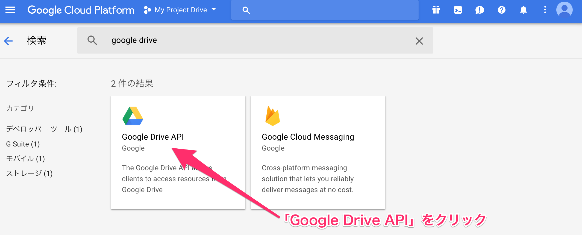Open the help question mark icon
This screenshot has width=582, height=235.
(502, 10)
